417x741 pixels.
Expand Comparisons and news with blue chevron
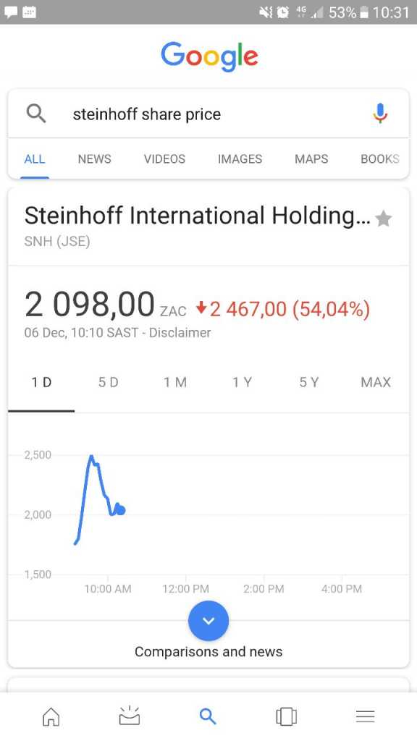pyautogui.click(x=208, y=621)
